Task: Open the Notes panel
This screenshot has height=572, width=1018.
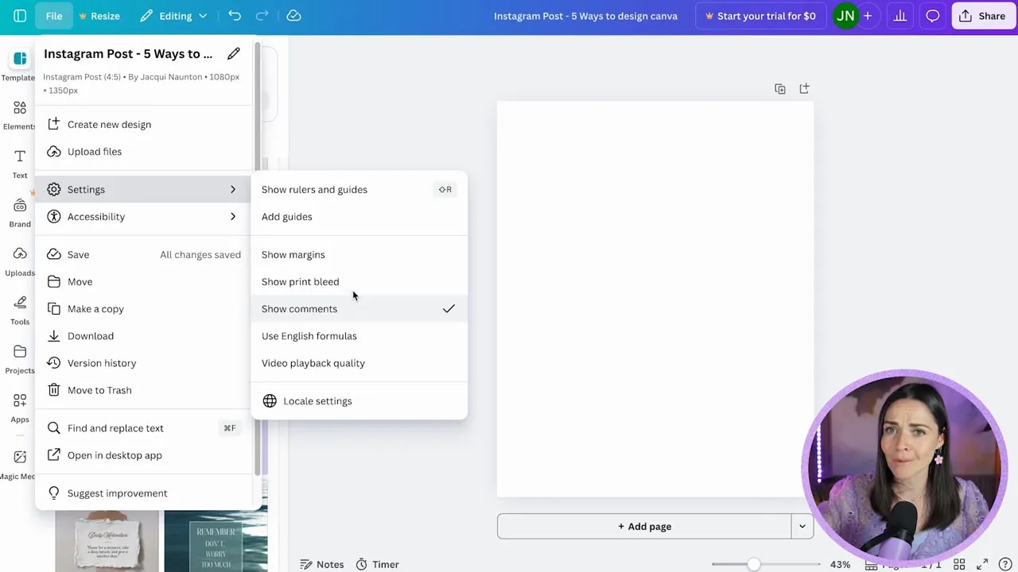Action: 322,564
